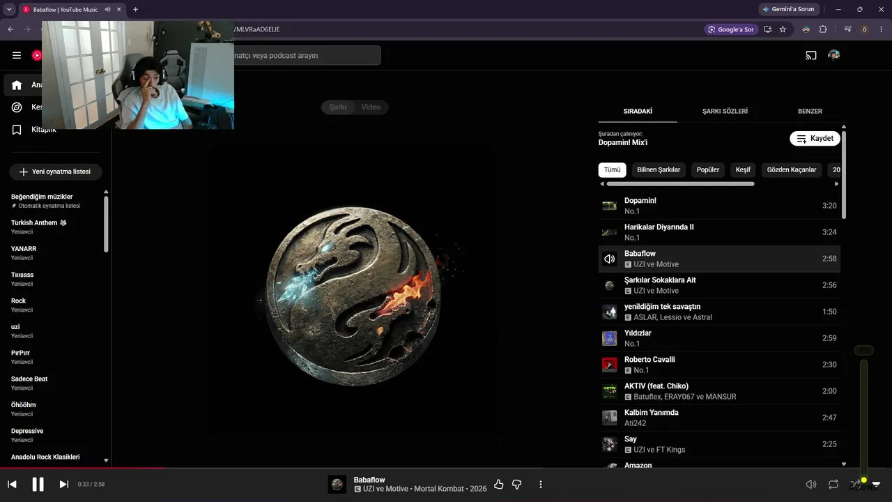This screenshot has width=892, height=502.
Task: Play Yıldızlar from the queue
Action: 719,338
